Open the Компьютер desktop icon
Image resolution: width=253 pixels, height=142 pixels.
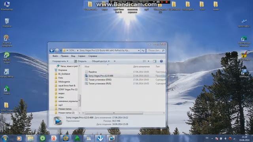point(7,6)
